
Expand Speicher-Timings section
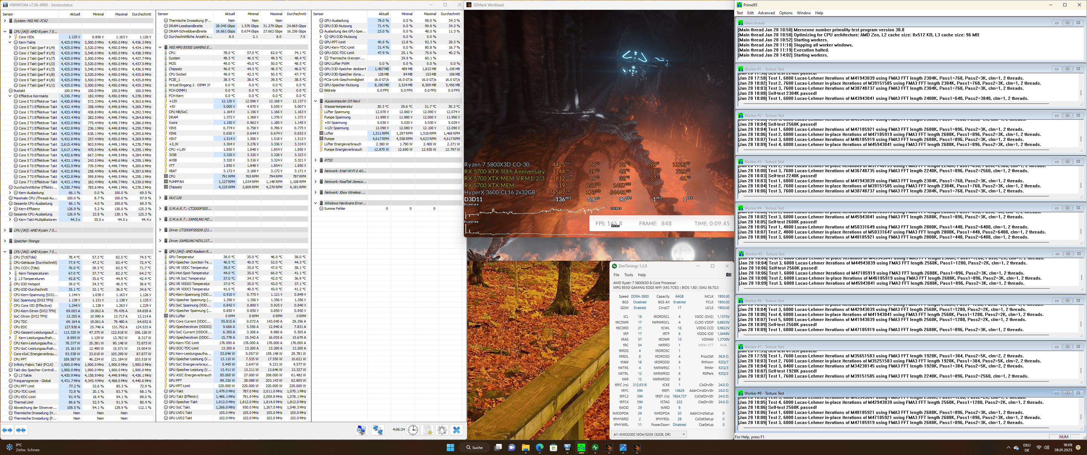click(x=5, y=241)
